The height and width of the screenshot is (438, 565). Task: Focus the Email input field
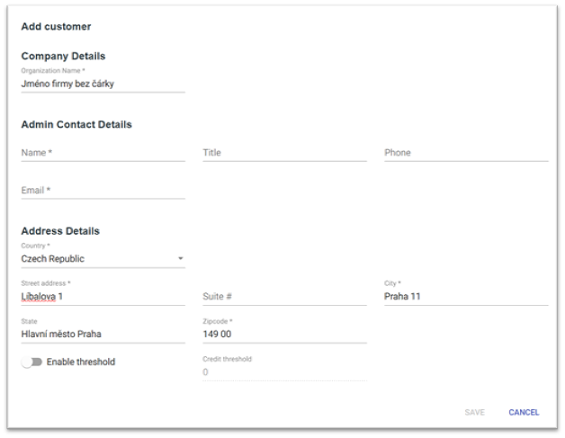click(x=103, y=191)
